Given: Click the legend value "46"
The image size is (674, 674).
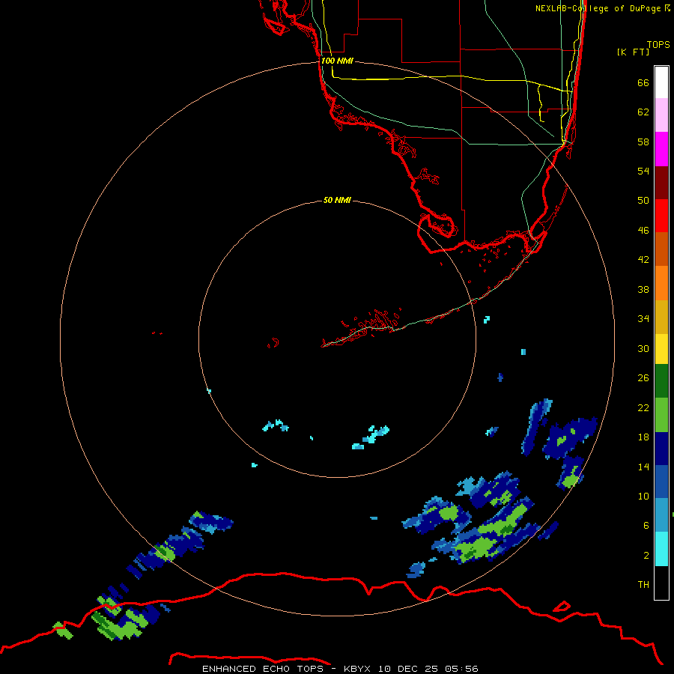Looking at the screenshot, I should tap(643, 231).
